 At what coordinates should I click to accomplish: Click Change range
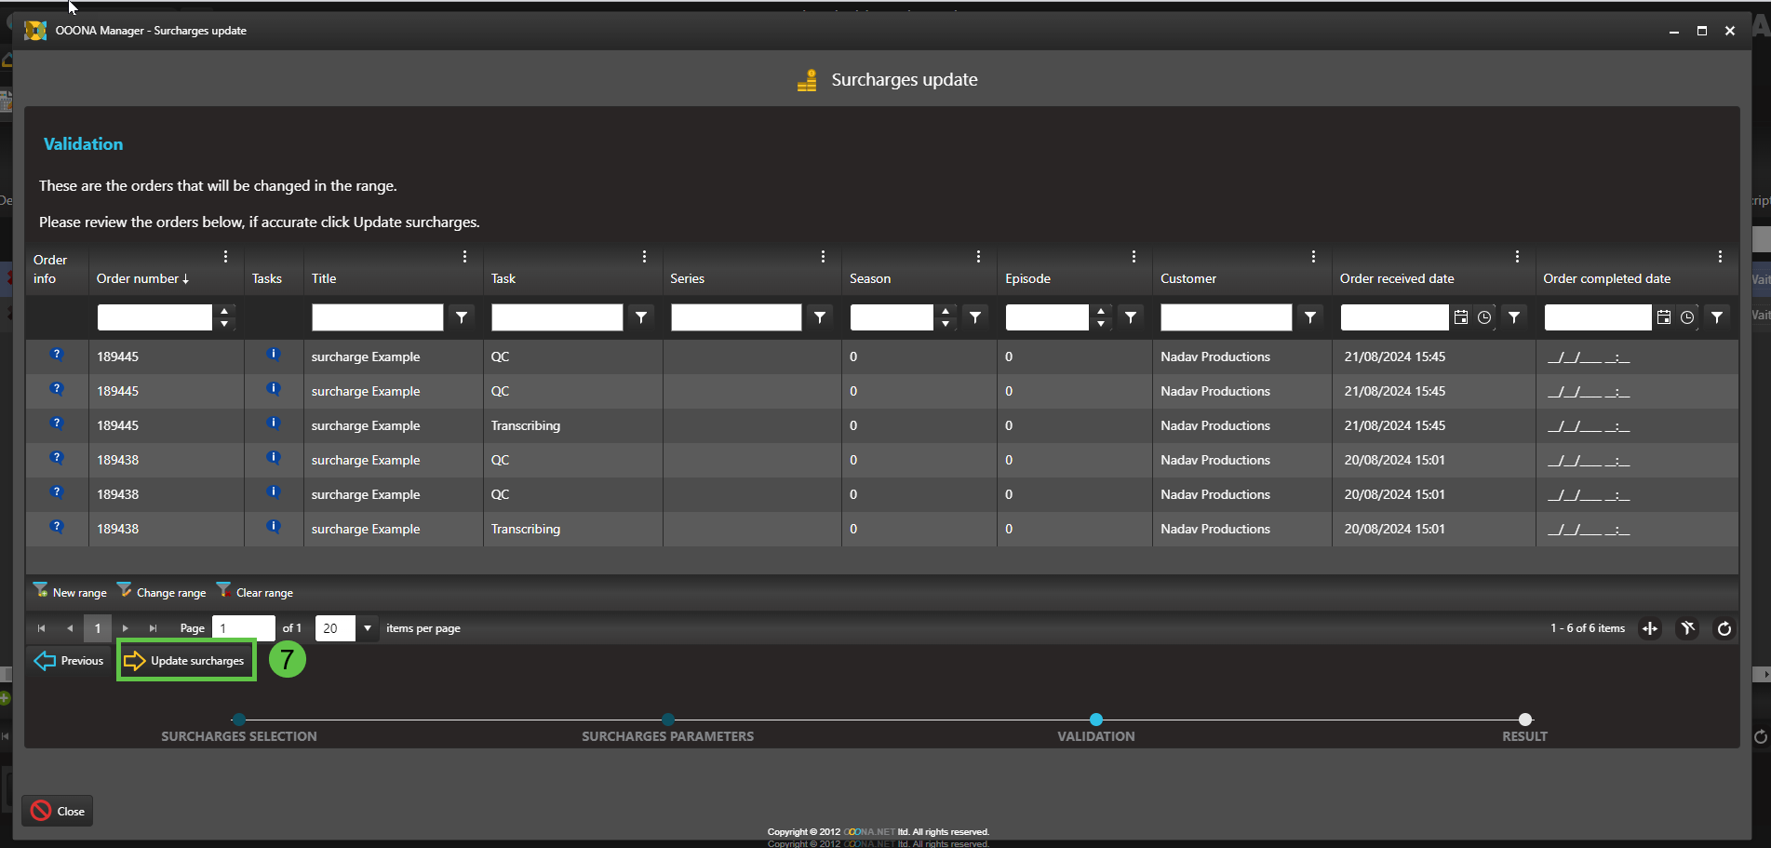coord(162,592)
